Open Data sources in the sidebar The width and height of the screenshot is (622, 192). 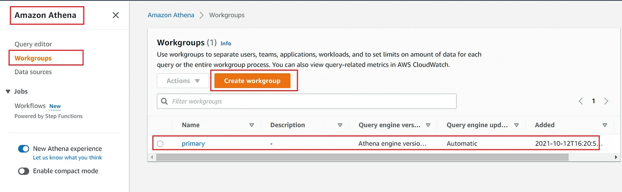33,72
